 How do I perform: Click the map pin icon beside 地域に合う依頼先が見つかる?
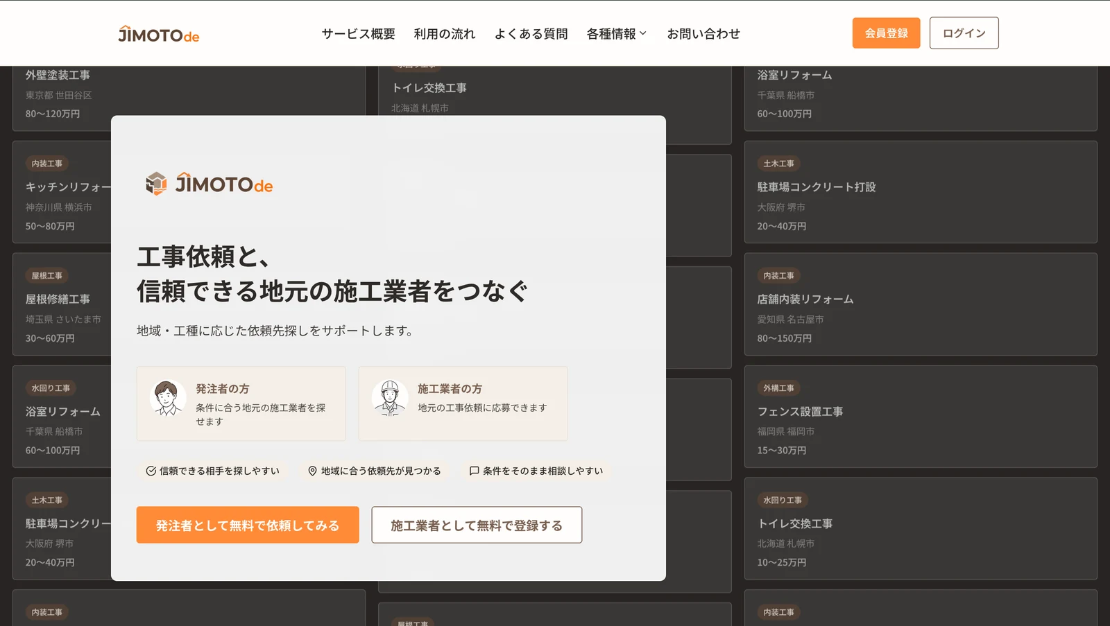tap(312, 471)
